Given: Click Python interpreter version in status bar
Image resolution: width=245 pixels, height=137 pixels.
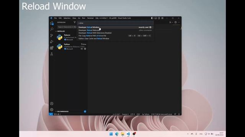Looking at the screenshot, I should point(162,114).
